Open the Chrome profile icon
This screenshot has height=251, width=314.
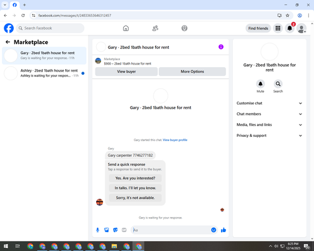[x=300, y=15]
